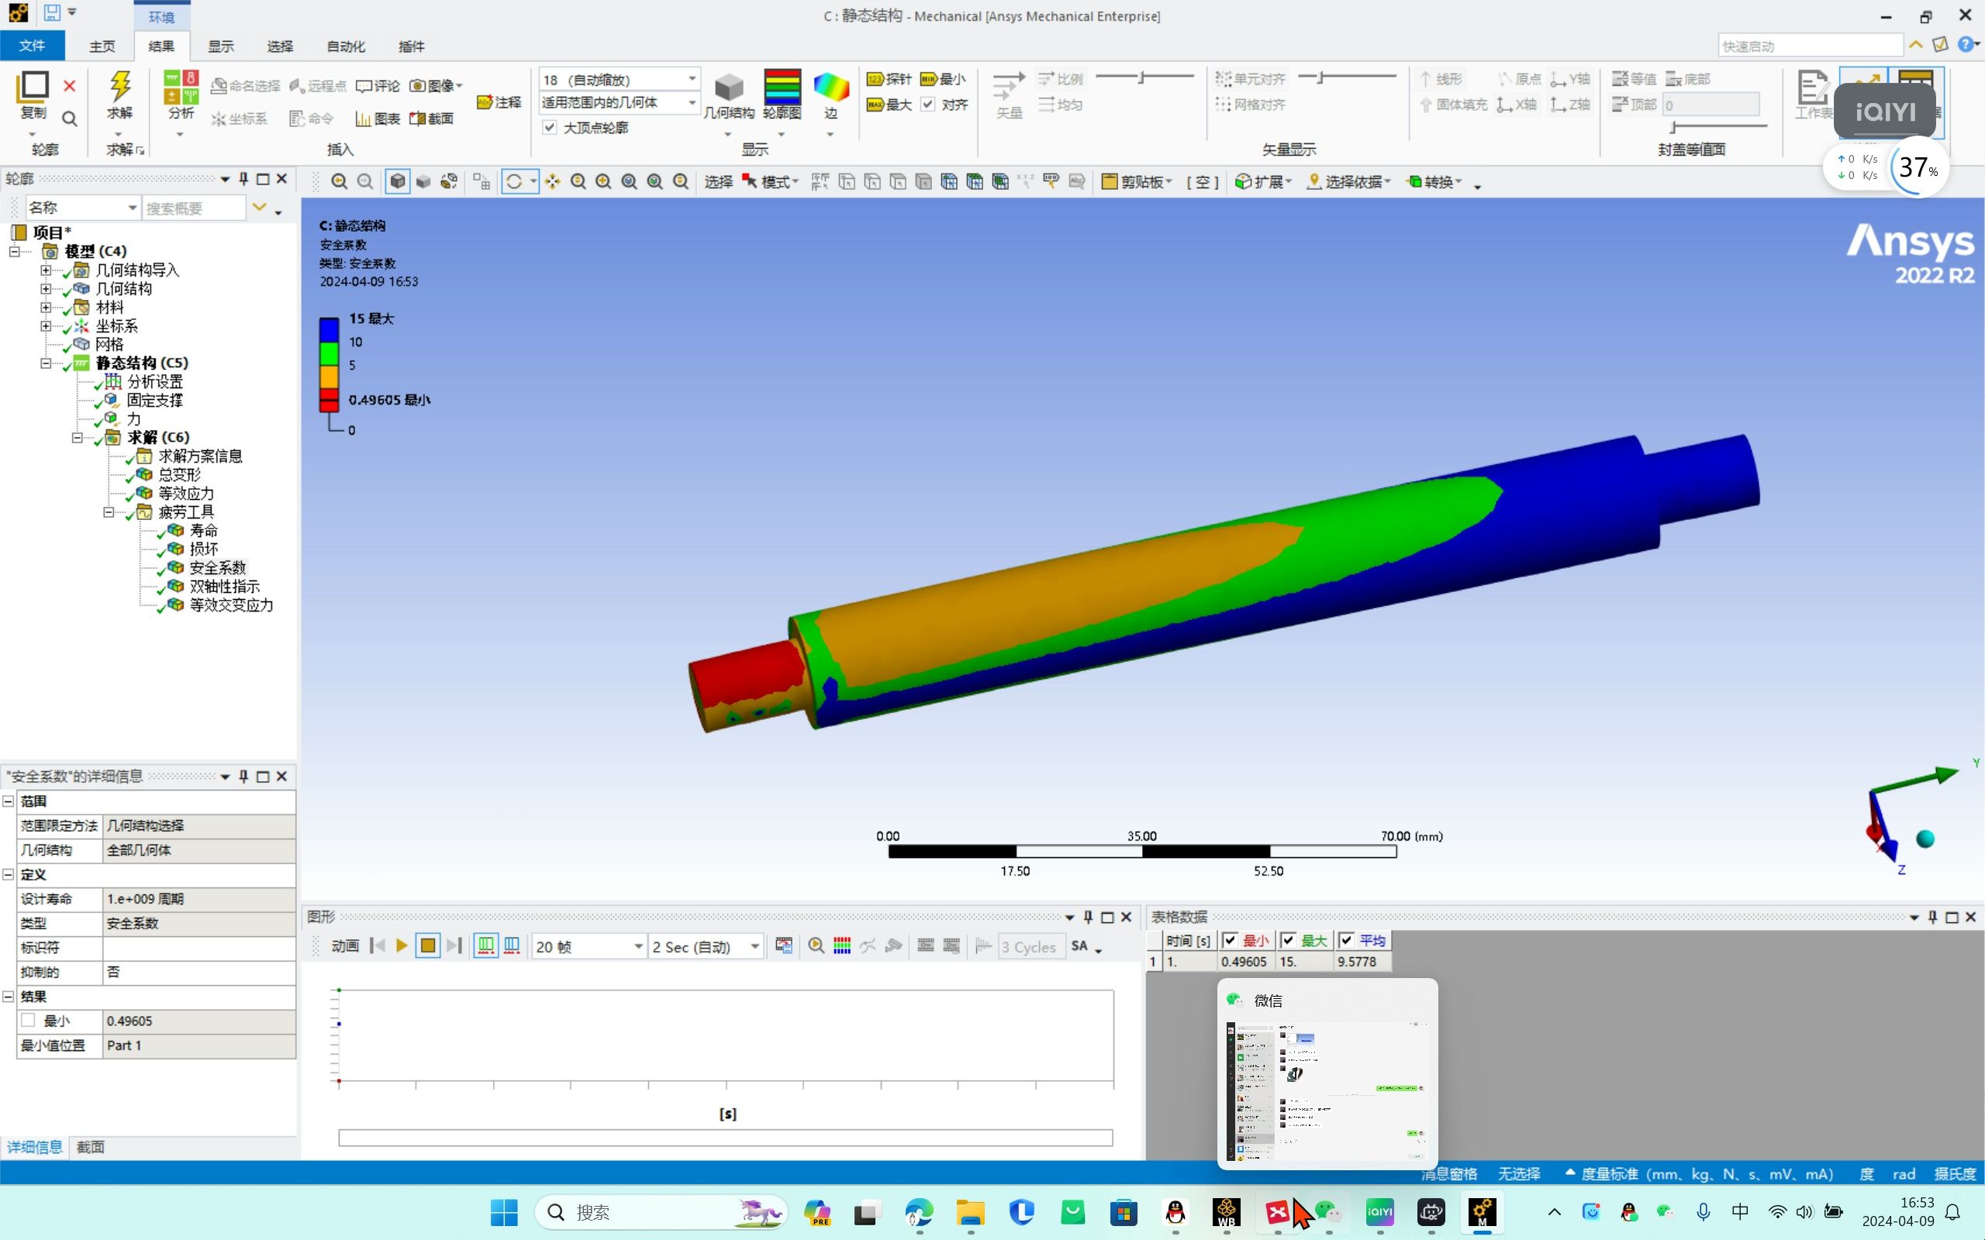Screen dimensions: 1985x1240
Task: Open the Contours (轮廓图) color band icon
Action: pyautogui.click(x=782, y=86)
